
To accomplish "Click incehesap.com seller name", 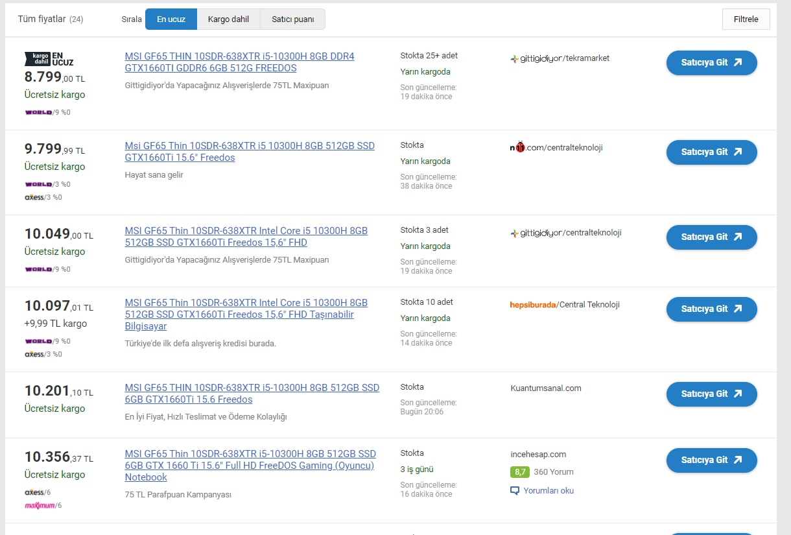I will pyautogui.click(x=538, y=455).
